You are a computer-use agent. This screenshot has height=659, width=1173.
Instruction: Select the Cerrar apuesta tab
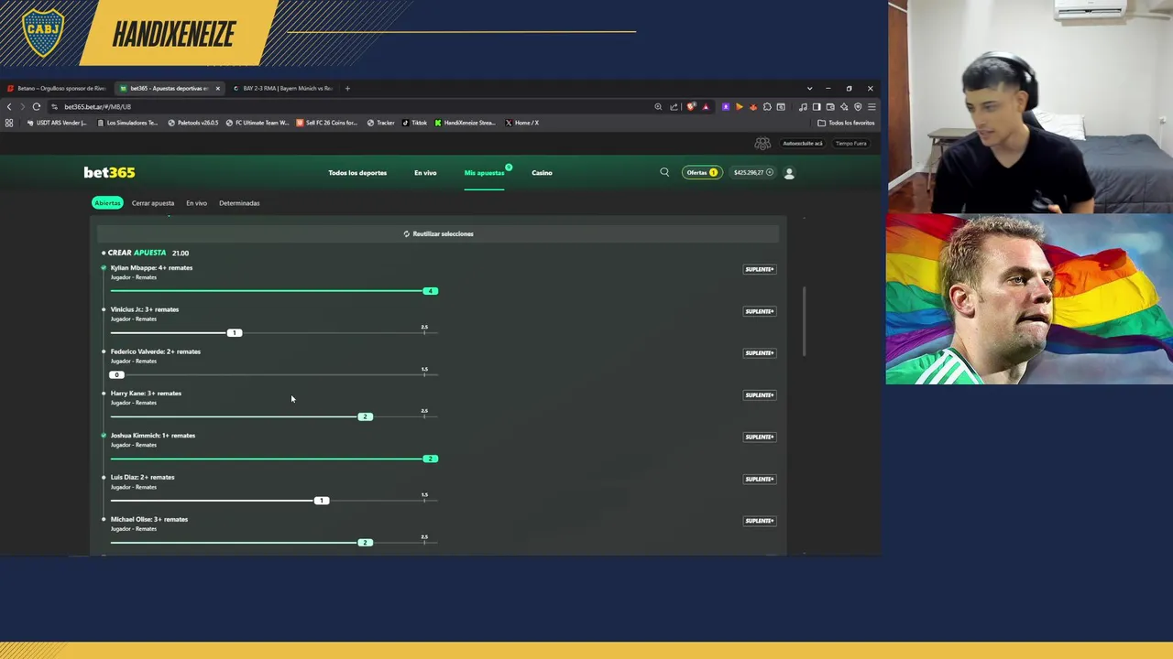pyautogui.click(x=153, y=203)
